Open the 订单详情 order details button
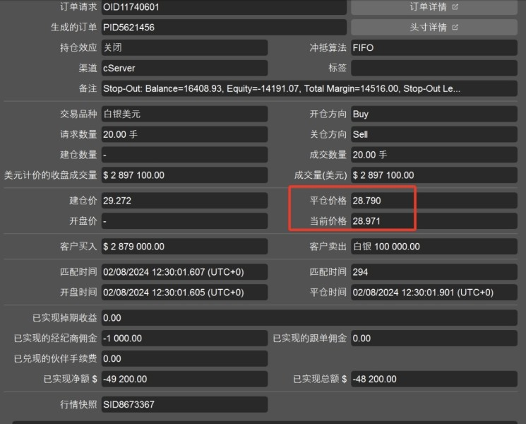This screenshot has width=526, height=424. tap(428, 7)
